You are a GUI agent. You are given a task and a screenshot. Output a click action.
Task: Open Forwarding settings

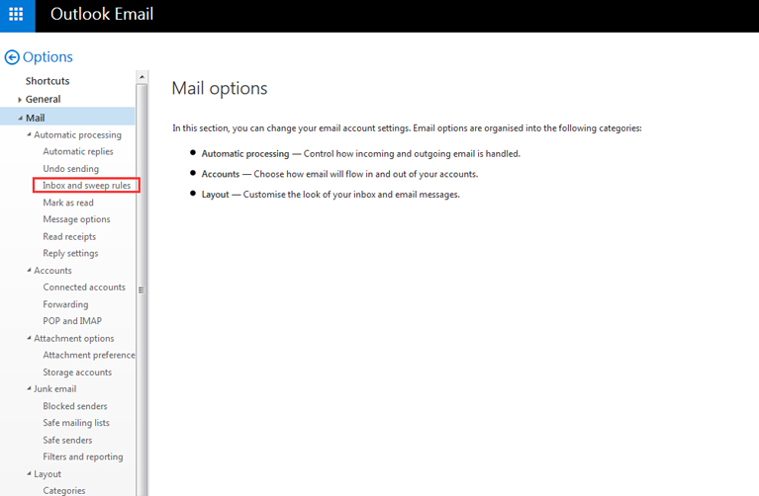click(65, 304)
